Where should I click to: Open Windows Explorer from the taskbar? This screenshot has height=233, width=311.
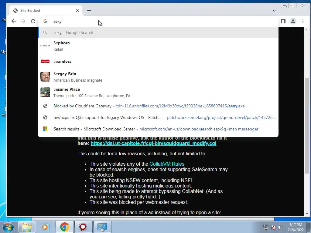click(27, 227)
